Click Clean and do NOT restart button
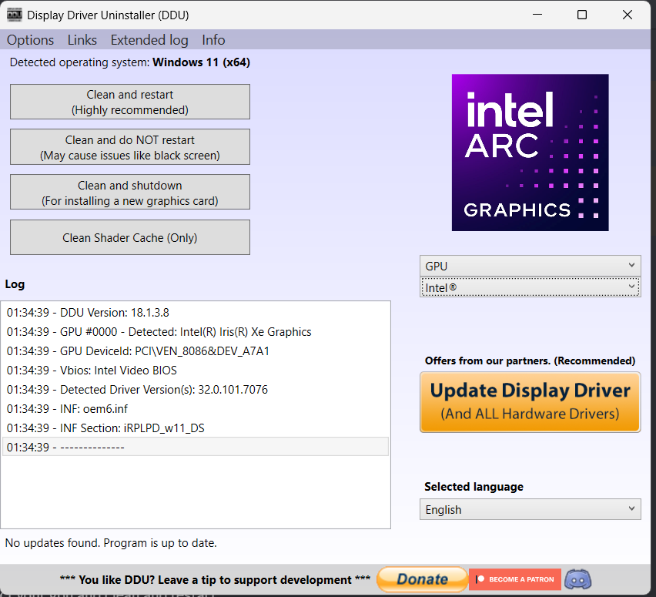656x597 pixels. tap(130, 147)
